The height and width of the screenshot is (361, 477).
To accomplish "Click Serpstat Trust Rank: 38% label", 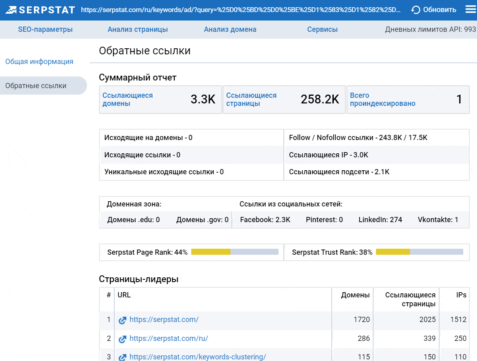I will 332,252.
